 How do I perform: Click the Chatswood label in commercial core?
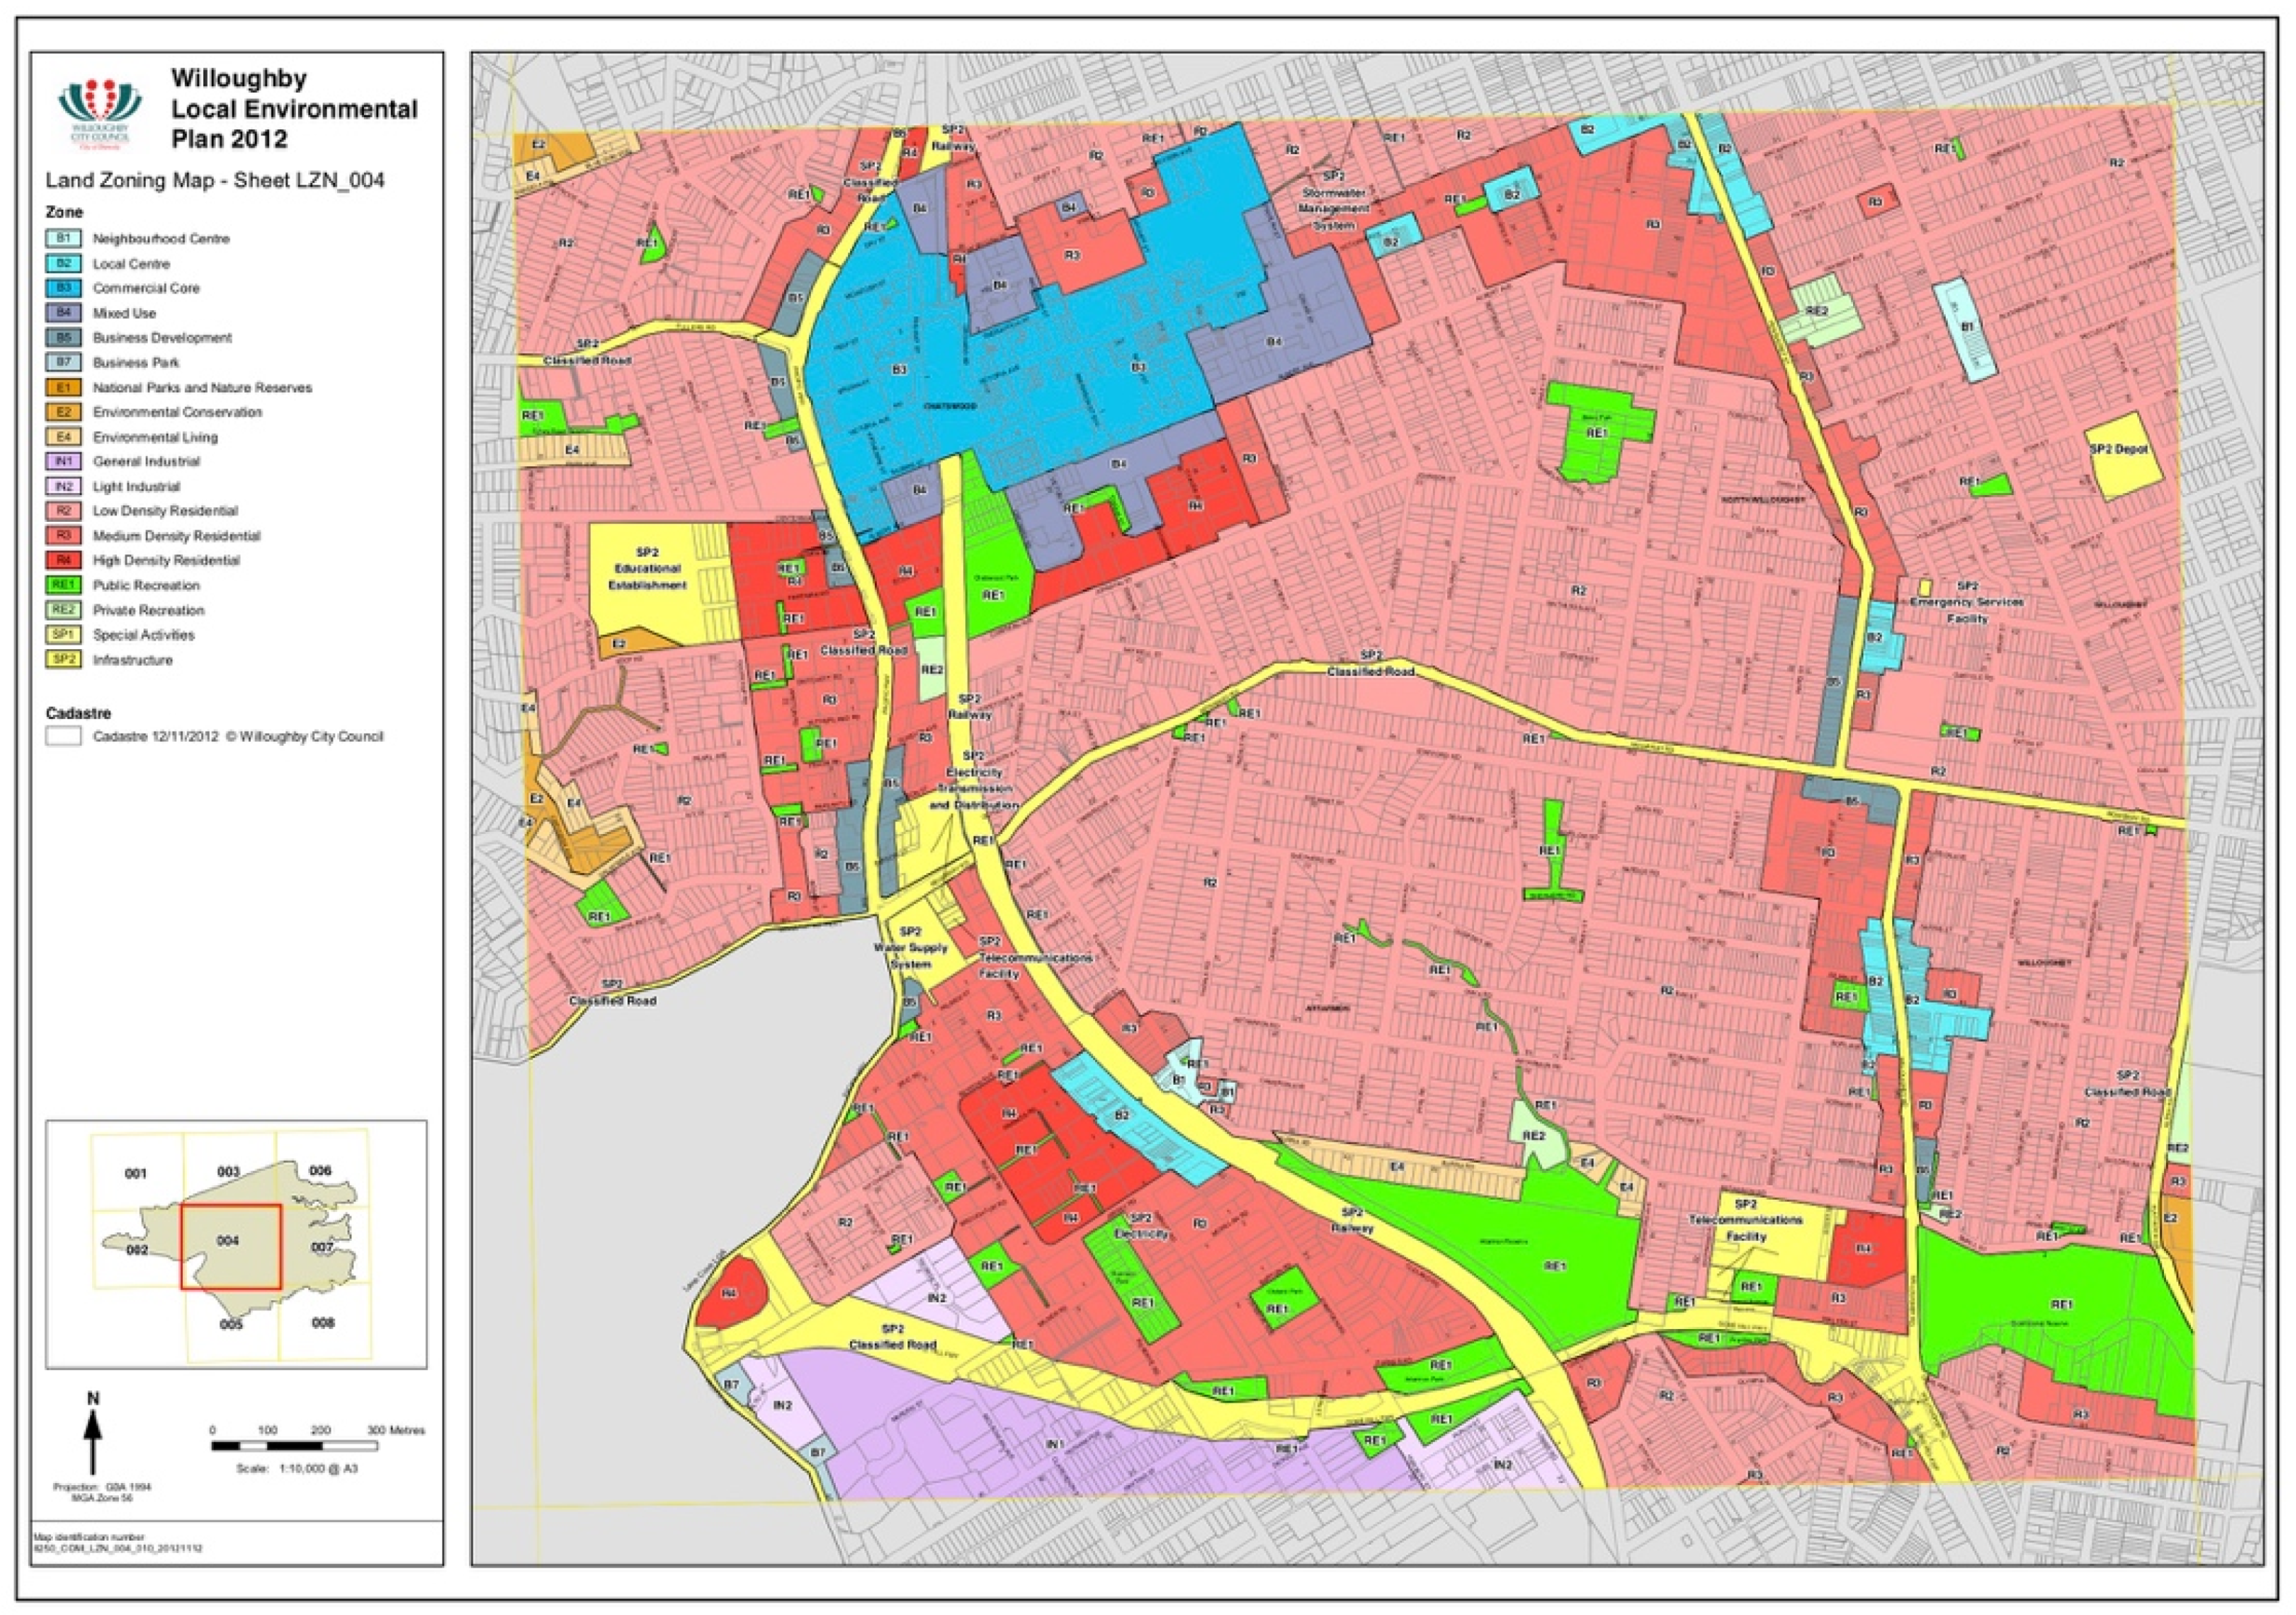click(x=950, y=406)
